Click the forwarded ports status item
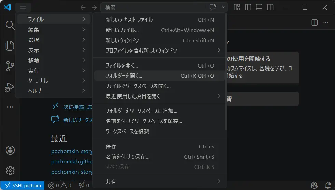 (x=84, y=186)
